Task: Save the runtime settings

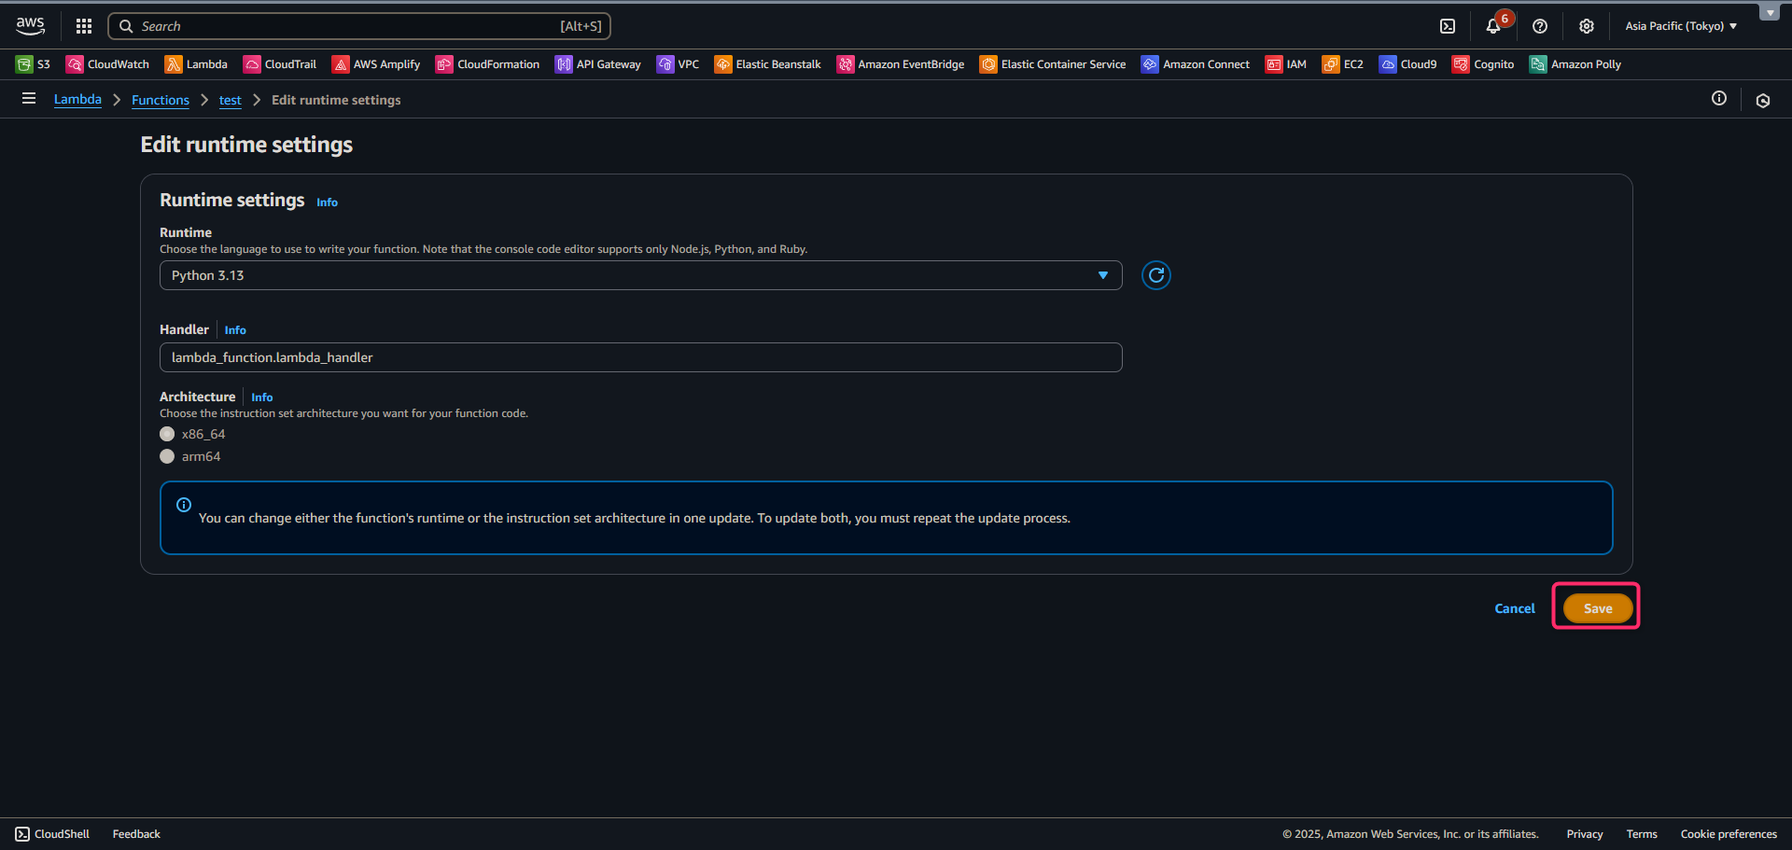Action: pos(1597,608)
